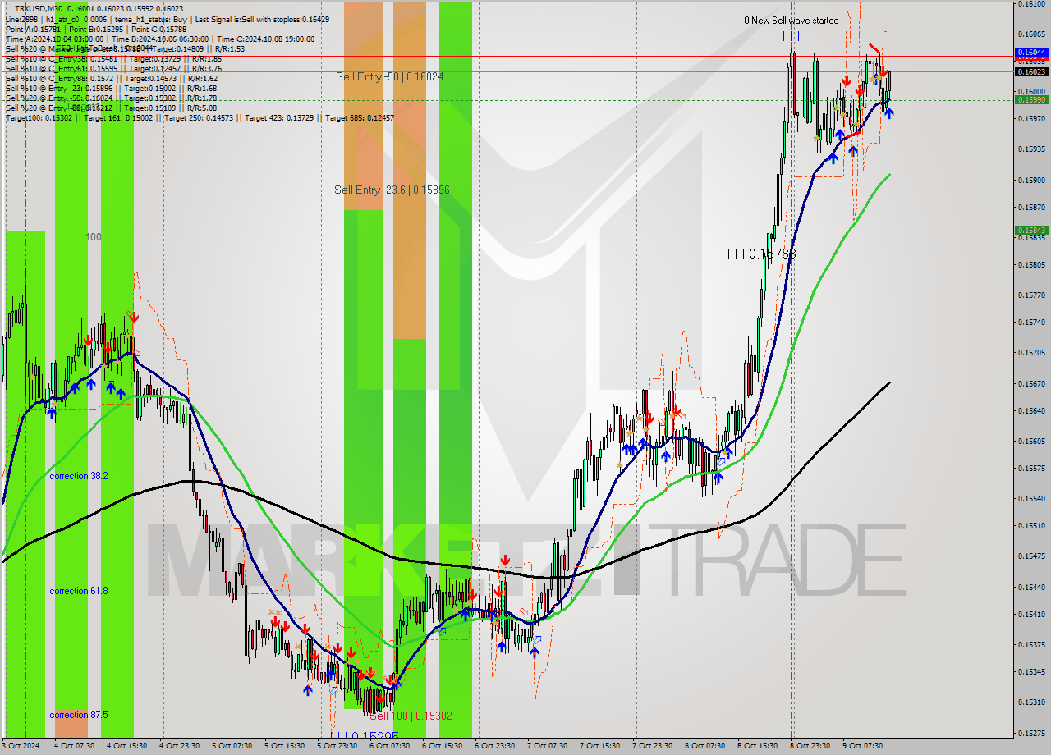
Task: Click the 'Sell %10 @ C_Entry88' row
Action: click(112, 78)
